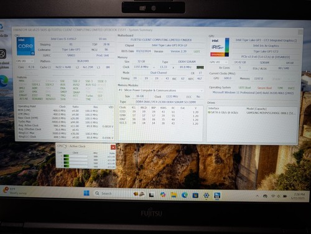The height and width of the screenshot is (234, 311).
Task: Click the Microsoft Windows 11 Professional OS text
Action: [253, 93]
